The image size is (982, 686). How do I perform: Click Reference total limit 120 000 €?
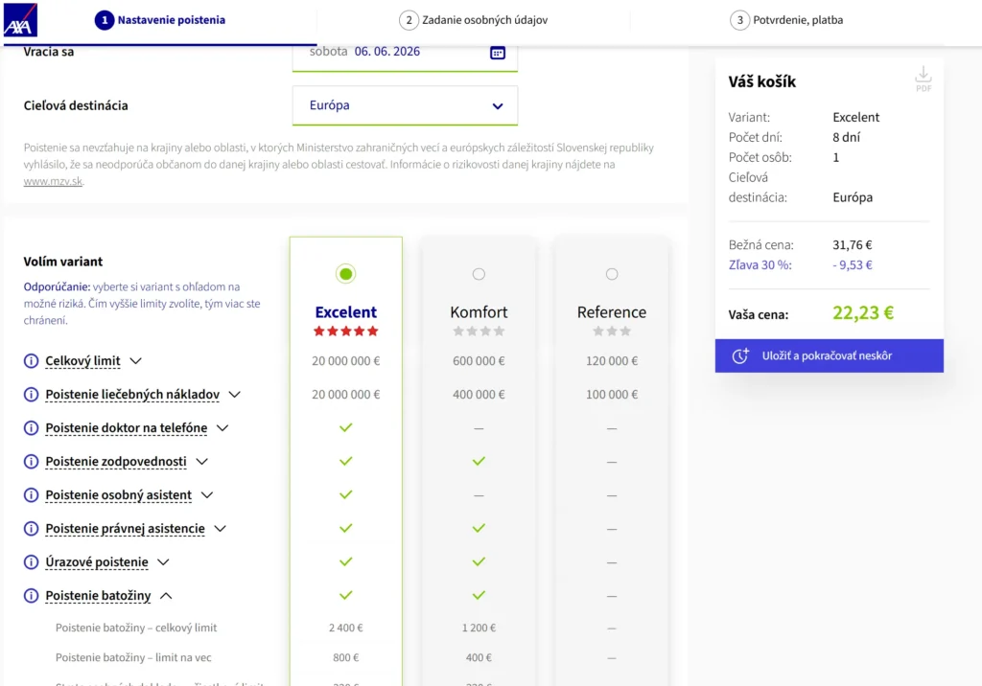(x=612, y=361)
